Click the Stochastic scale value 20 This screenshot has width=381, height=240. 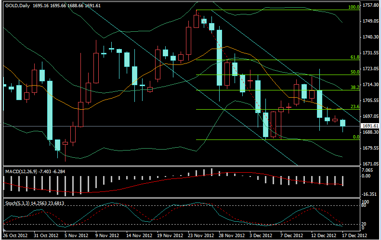pyautogui.click(x=364, y=224)
